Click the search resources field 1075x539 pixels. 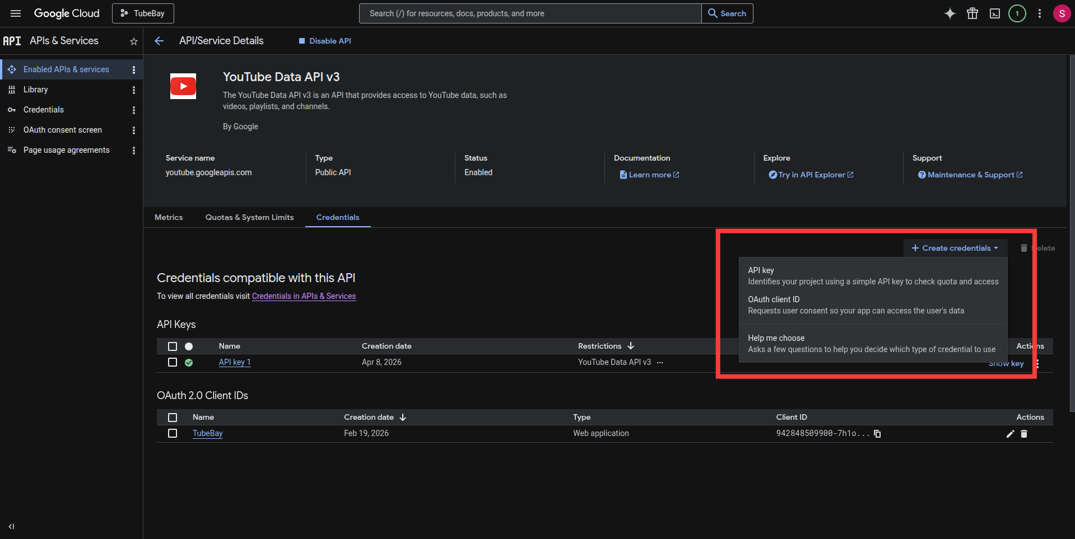coord(529,13)
